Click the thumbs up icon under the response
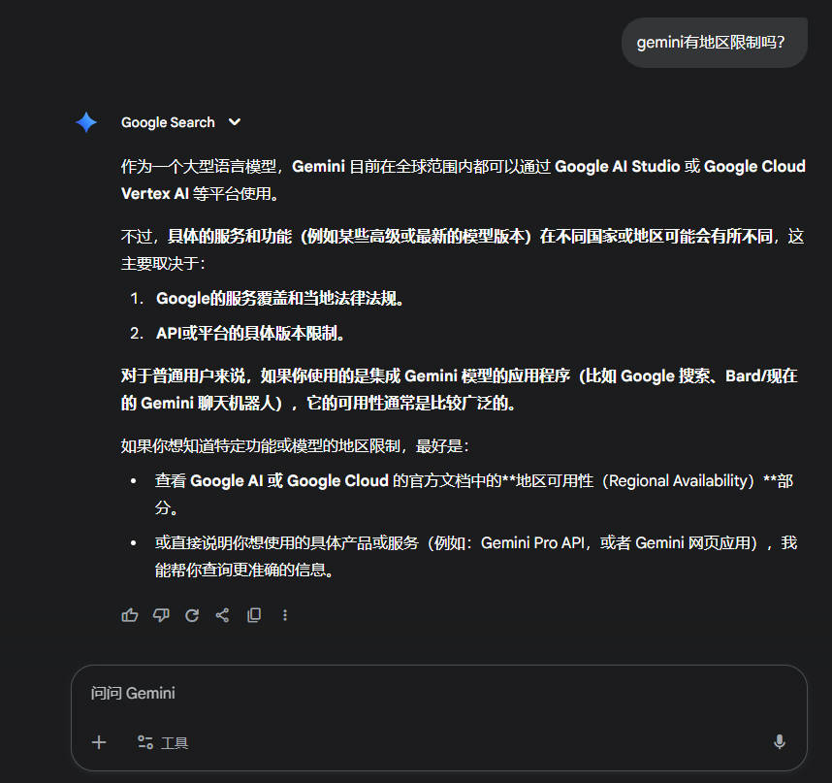Screen dimensions: 832x783 pyautogui.click(x=130, y=615)
